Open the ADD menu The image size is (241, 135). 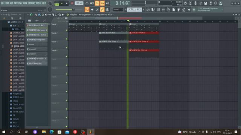11,3
